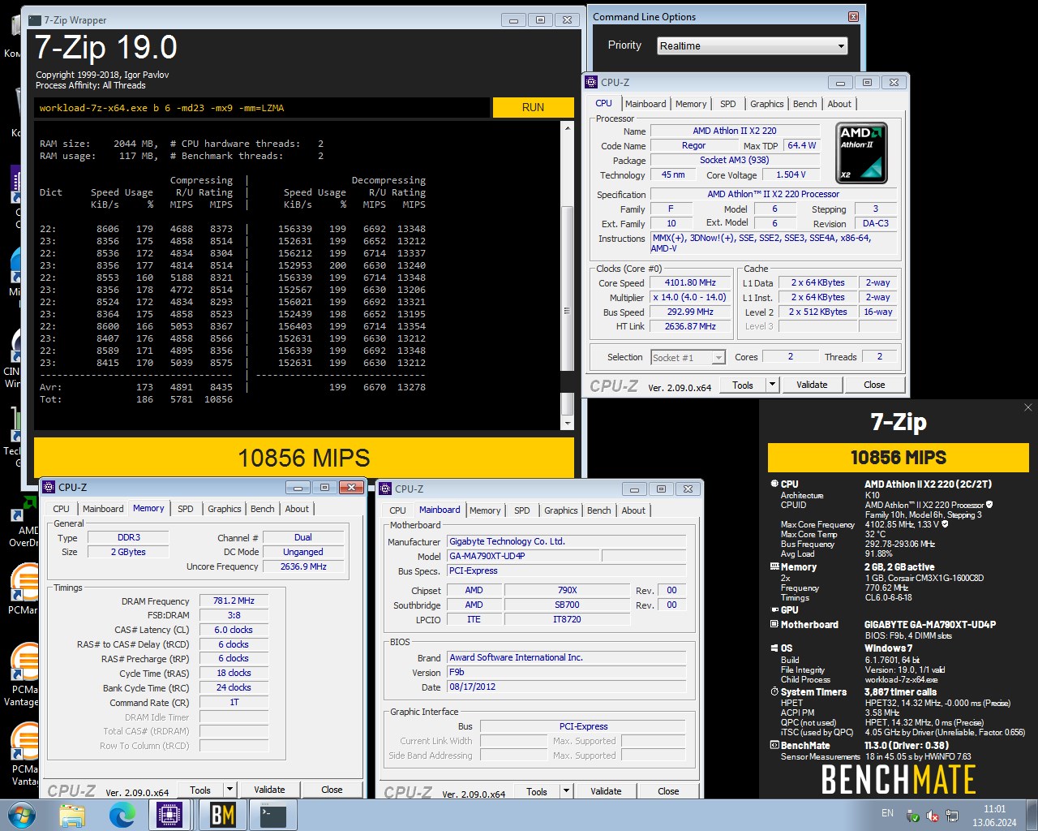
Task: Click the 7-Zip Wrapper title bar icon
Action: [x=34, y=20]
